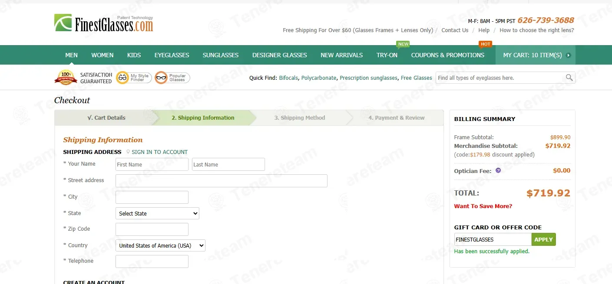Click Bifocals quick find link
Screen dimensions: 612x284
click(288, 78)
